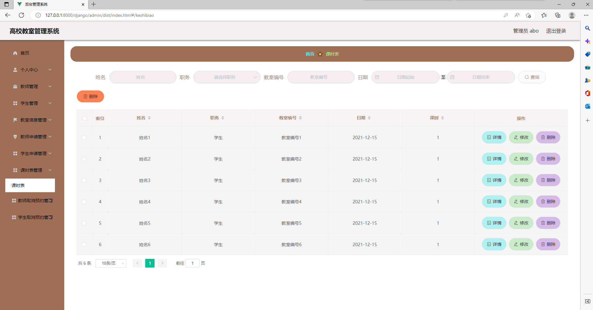This screenshot has height=310, width=593.
Task: Click the 查询 search button
Action: click(532, 77)
